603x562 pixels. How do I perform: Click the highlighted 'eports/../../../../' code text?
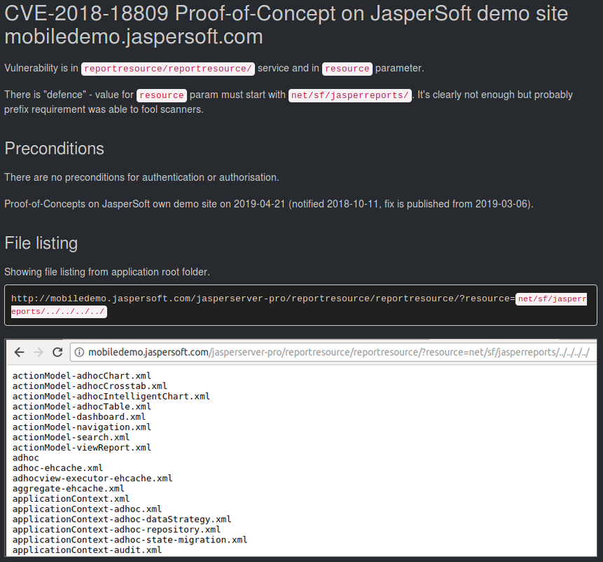click(x=59, y=312)
